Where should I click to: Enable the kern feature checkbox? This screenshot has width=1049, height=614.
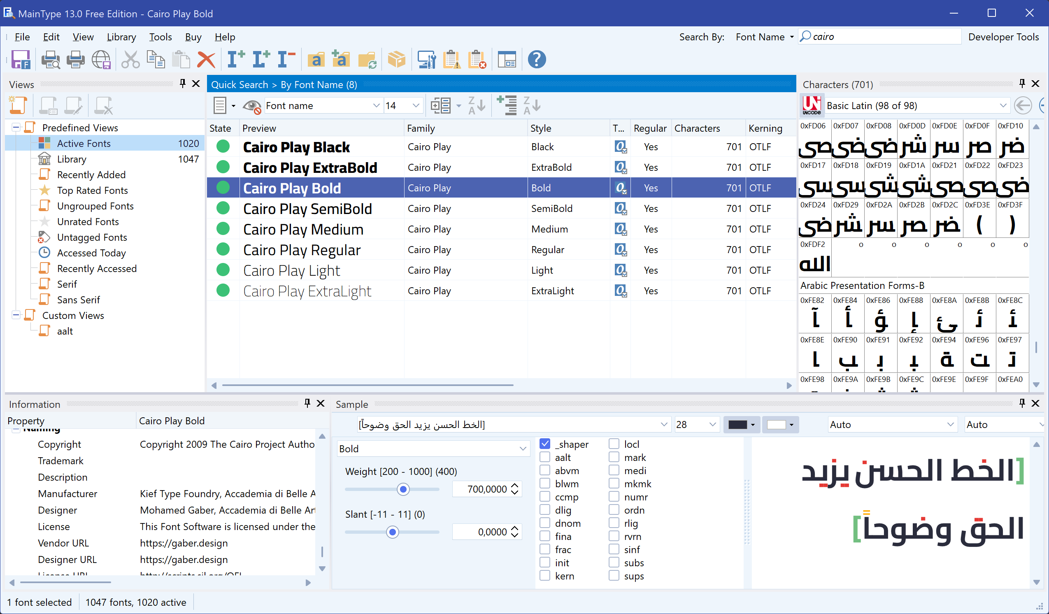pos(544,576)
